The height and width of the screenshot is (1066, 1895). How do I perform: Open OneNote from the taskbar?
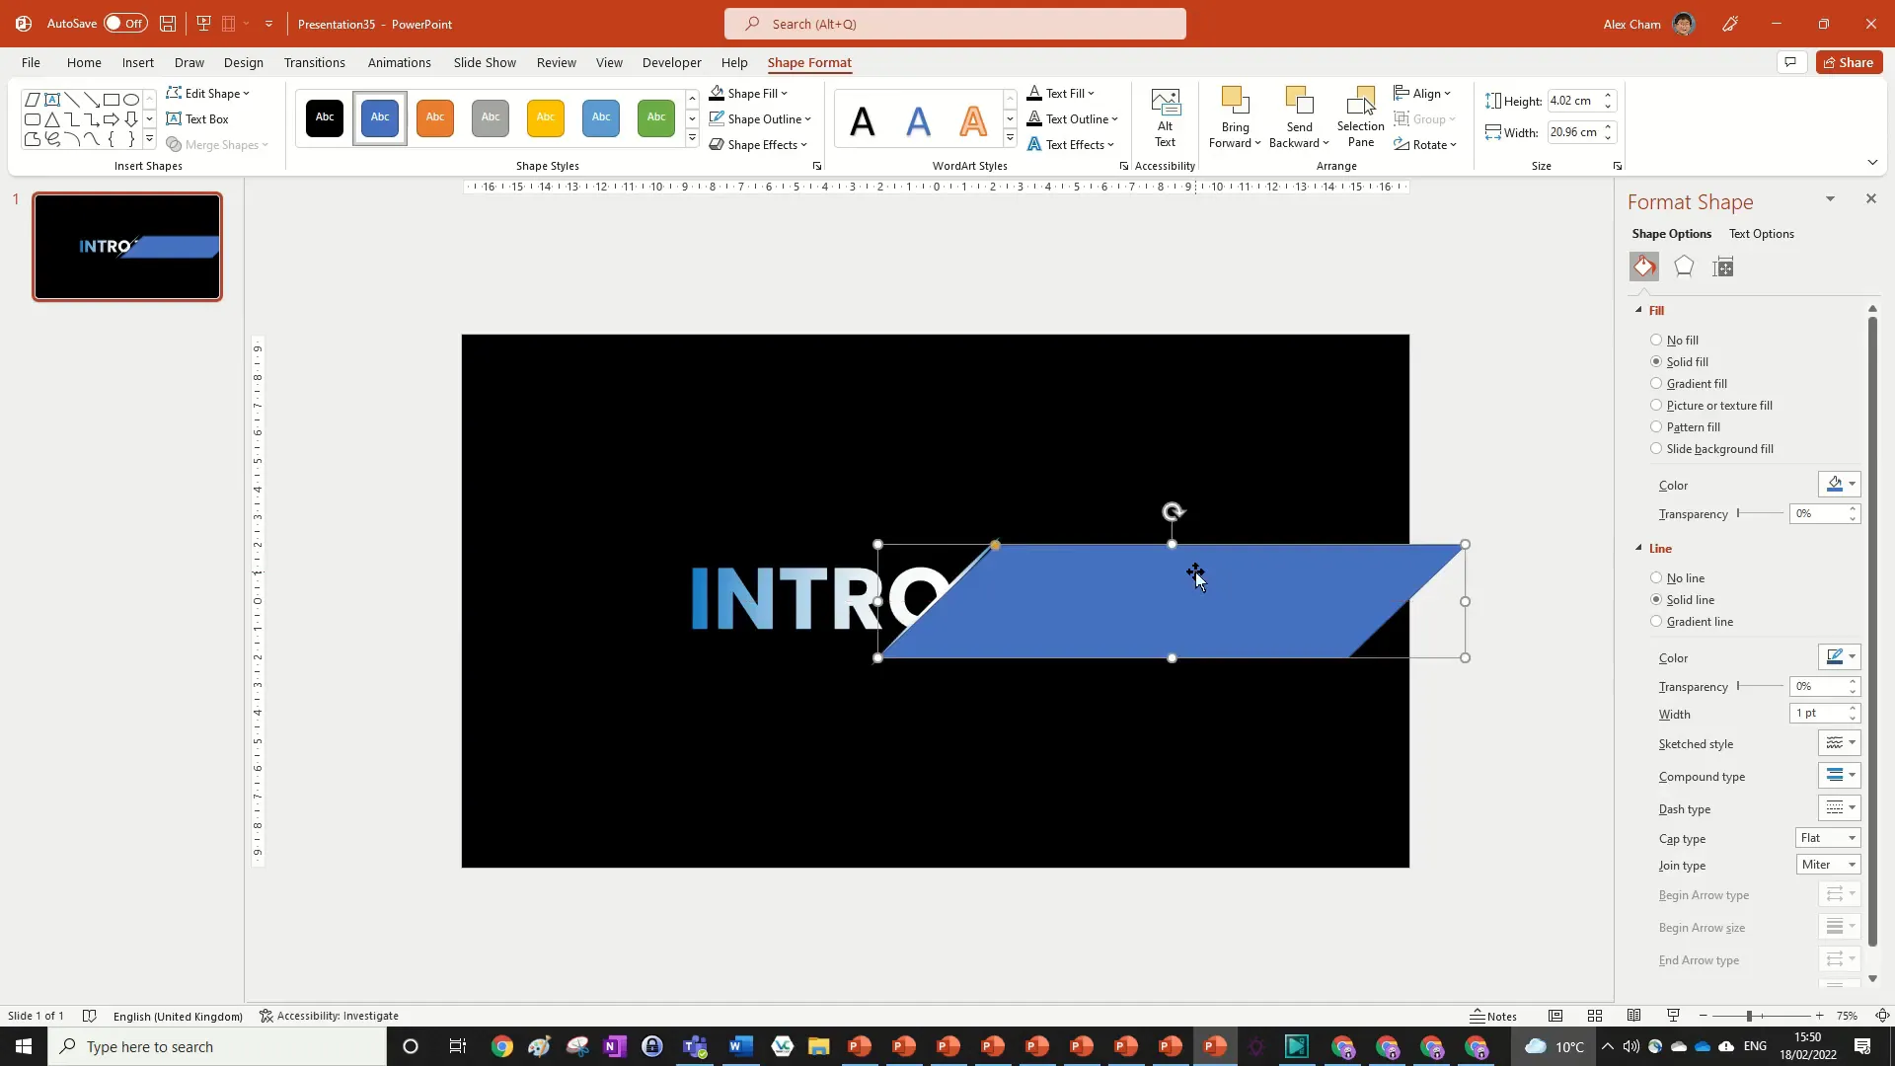tap(614, 1046)
